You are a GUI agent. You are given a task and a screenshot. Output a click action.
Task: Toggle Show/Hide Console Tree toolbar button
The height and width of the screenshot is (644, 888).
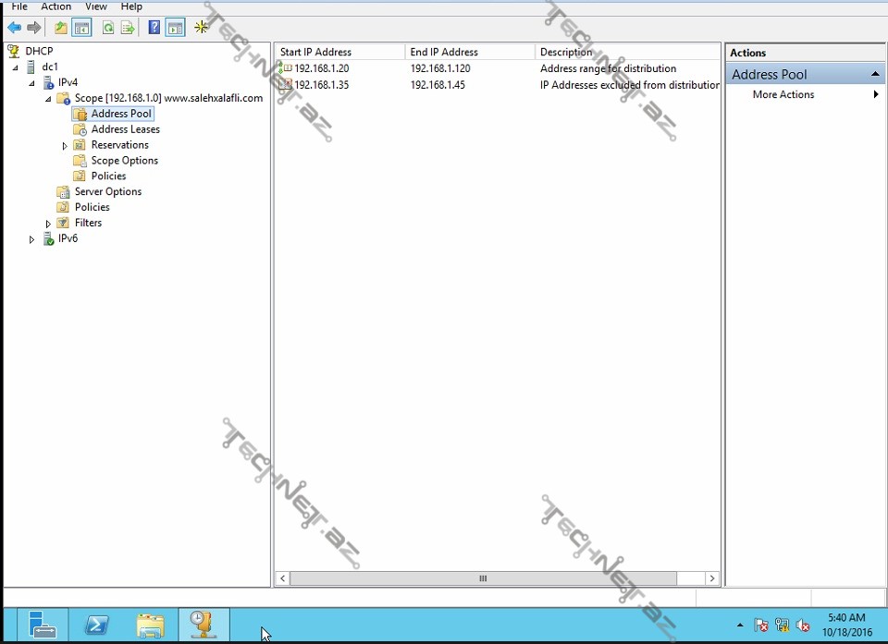click(x=82, y=28)
